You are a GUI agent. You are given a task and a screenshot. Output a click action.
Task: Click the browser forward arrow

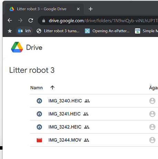pos(20,20)
